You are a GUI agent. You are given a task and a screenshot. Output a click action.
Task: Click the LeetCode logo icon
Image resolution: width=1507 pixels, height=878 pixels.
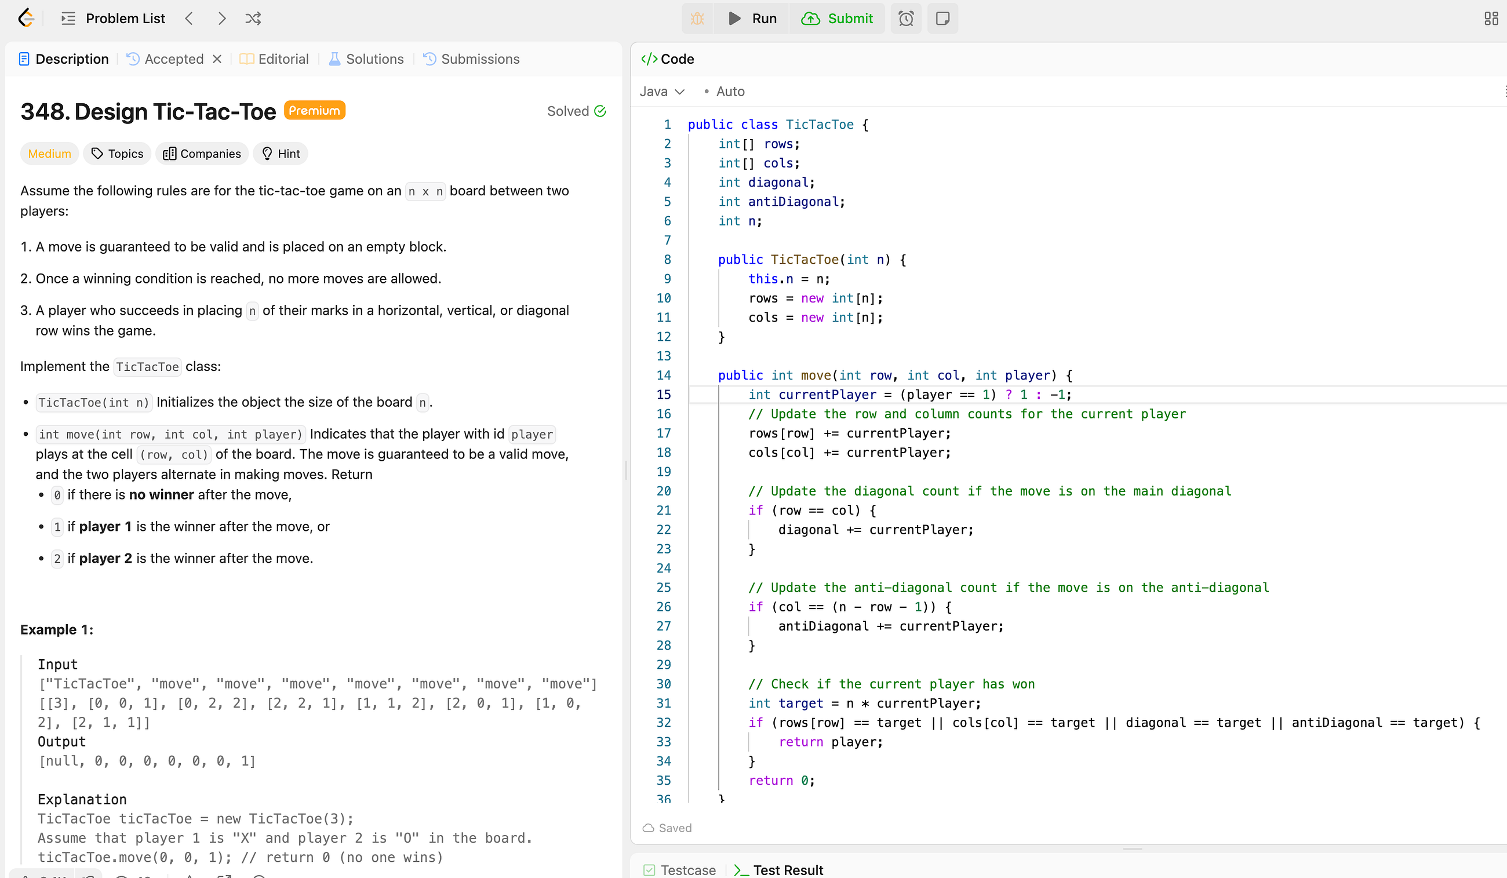point(26,18)
